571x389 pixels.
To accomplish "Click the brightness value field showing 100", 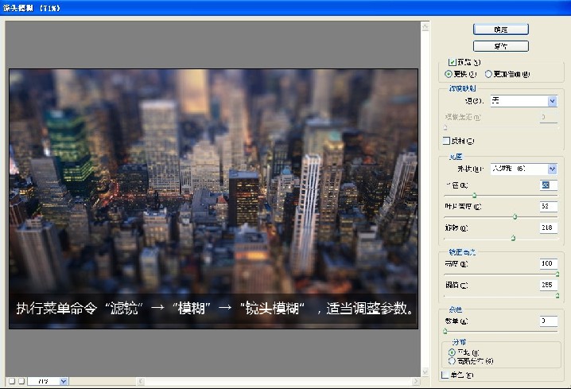I will click(548, 263).
